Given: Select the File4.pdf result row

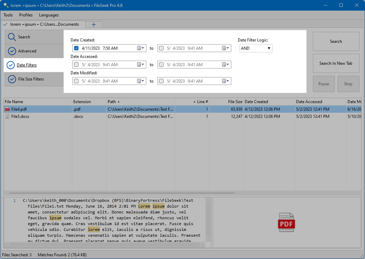Looking at the screenshot, I should coord(182,109).
